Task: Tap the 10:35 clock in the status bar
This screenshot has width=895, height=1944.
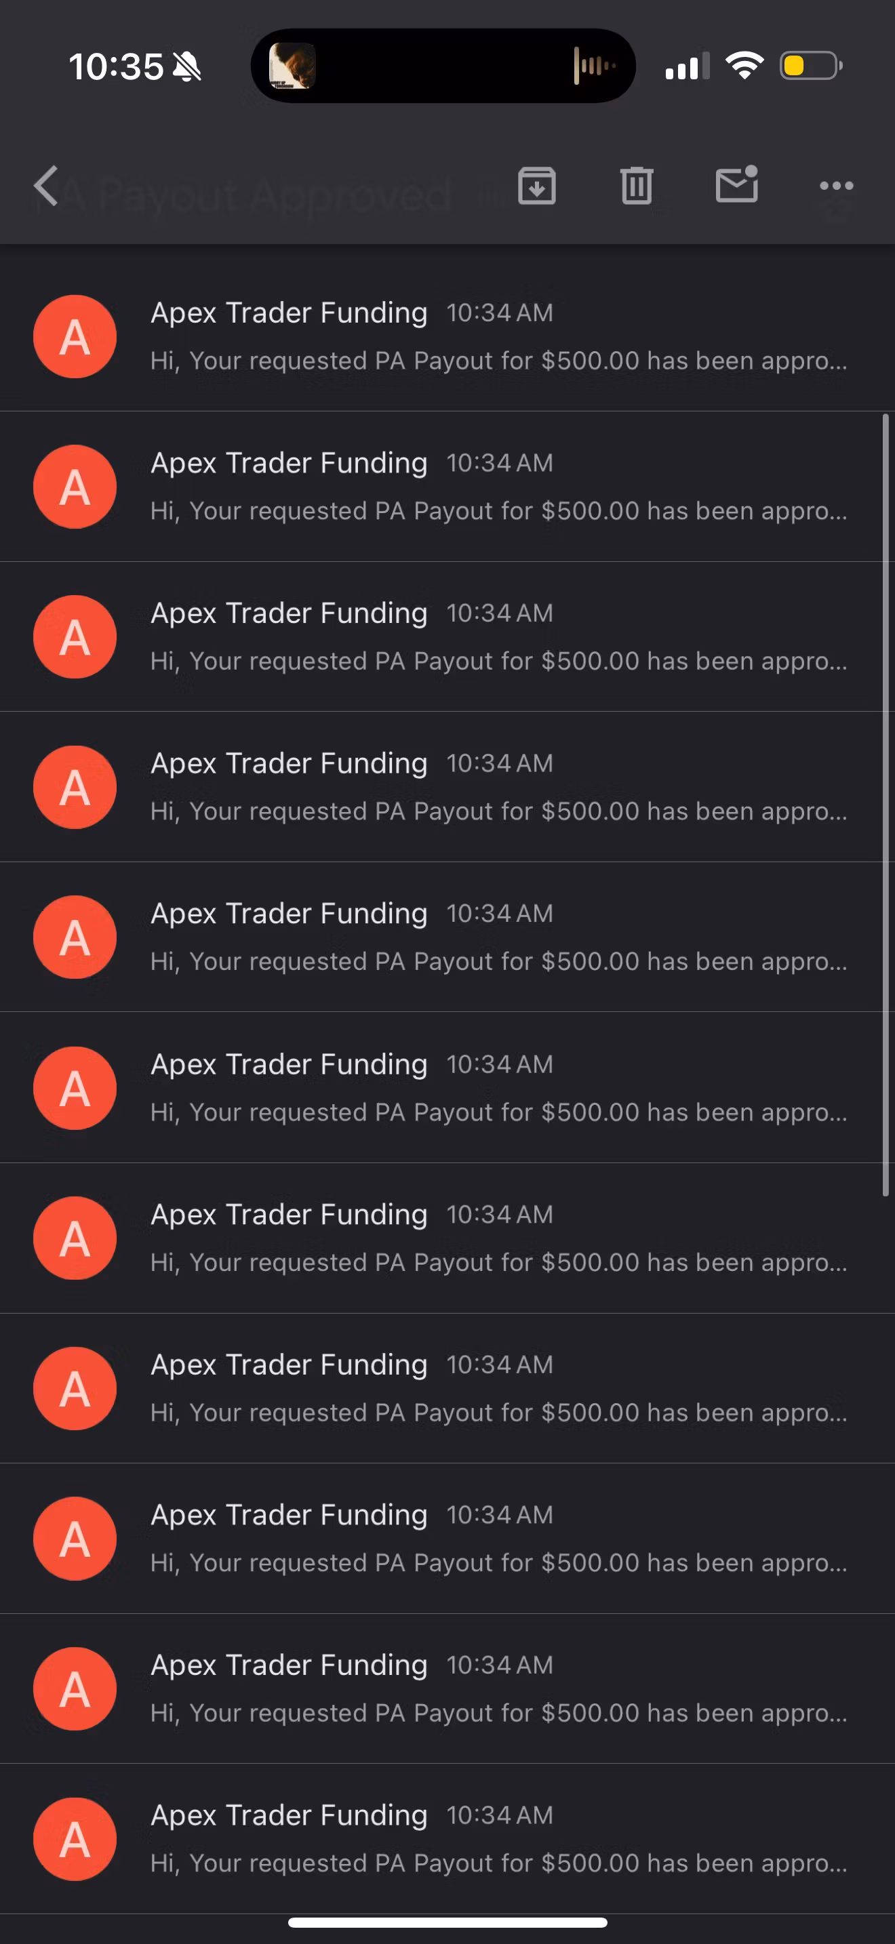Action: tap(116, 67)
